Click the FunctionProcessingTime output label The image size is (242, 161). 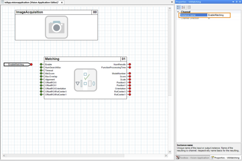[113, 68]
